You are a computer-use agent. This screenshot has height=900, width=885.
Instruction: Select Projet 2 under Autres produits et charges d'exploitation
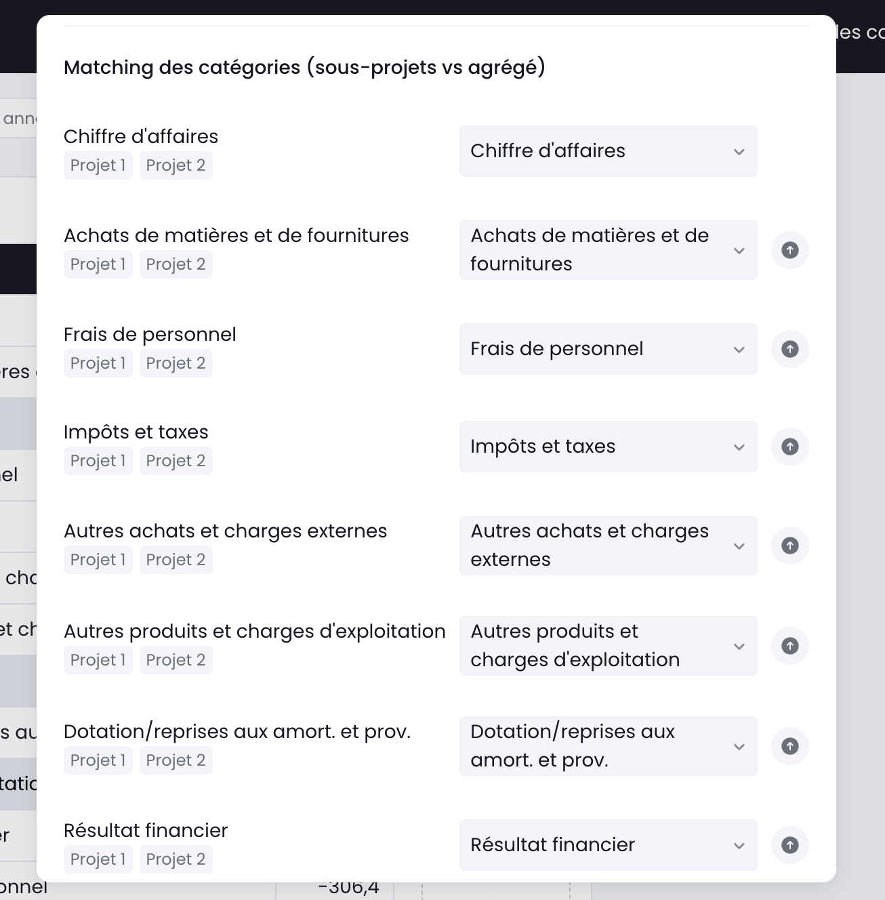coord(176,660)
